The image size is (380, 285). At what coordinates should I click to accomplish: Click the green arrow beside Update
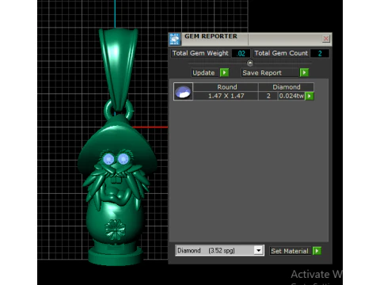tap(224, 73)
